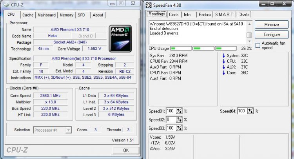Click the Level 2 cache value '3 x 512 KBytes'
294x159 pixels.
click(116, 108)
